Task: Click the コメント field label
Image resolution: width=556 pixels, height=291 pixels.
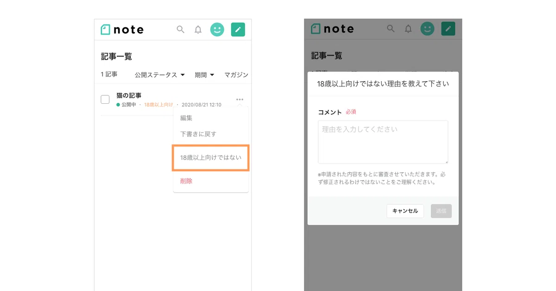Action: click(x=330, y=112)
